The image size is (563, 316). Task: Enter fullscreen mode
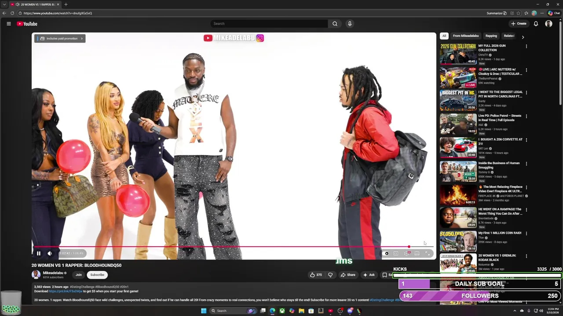click(x=428, y=253)
